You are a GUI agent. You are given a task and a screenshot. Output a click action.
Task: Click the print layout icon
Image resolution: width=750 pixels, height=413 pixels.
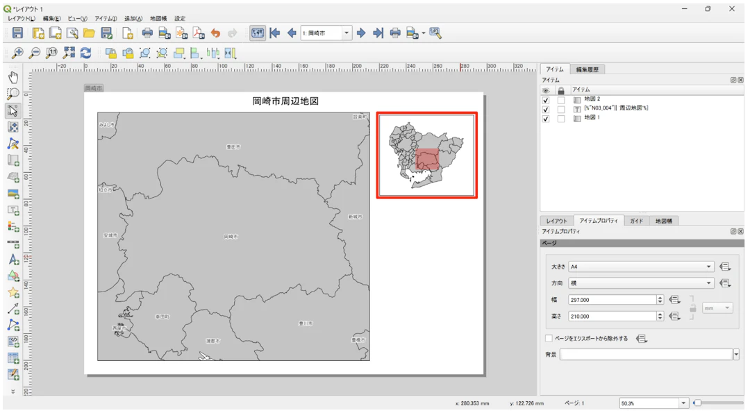pos(147,33)
